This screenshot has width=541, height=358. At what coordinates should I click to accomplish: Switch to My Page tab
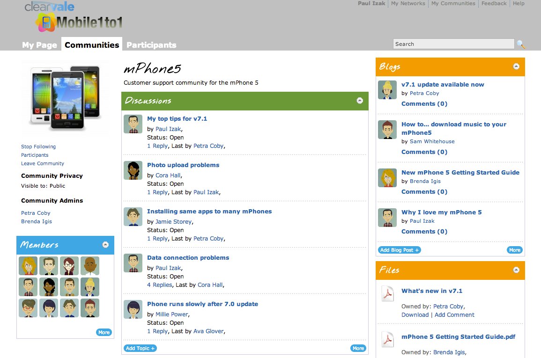point(39,45)
